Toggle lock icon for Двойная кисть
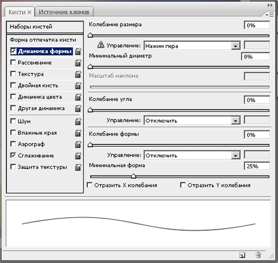The image size is (278, 263). [x=78, y=85]
